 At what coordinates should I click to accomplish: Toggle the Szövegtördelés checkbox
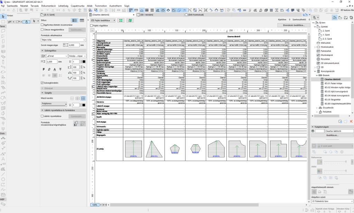pyautogui.click(x=42, y=83)
